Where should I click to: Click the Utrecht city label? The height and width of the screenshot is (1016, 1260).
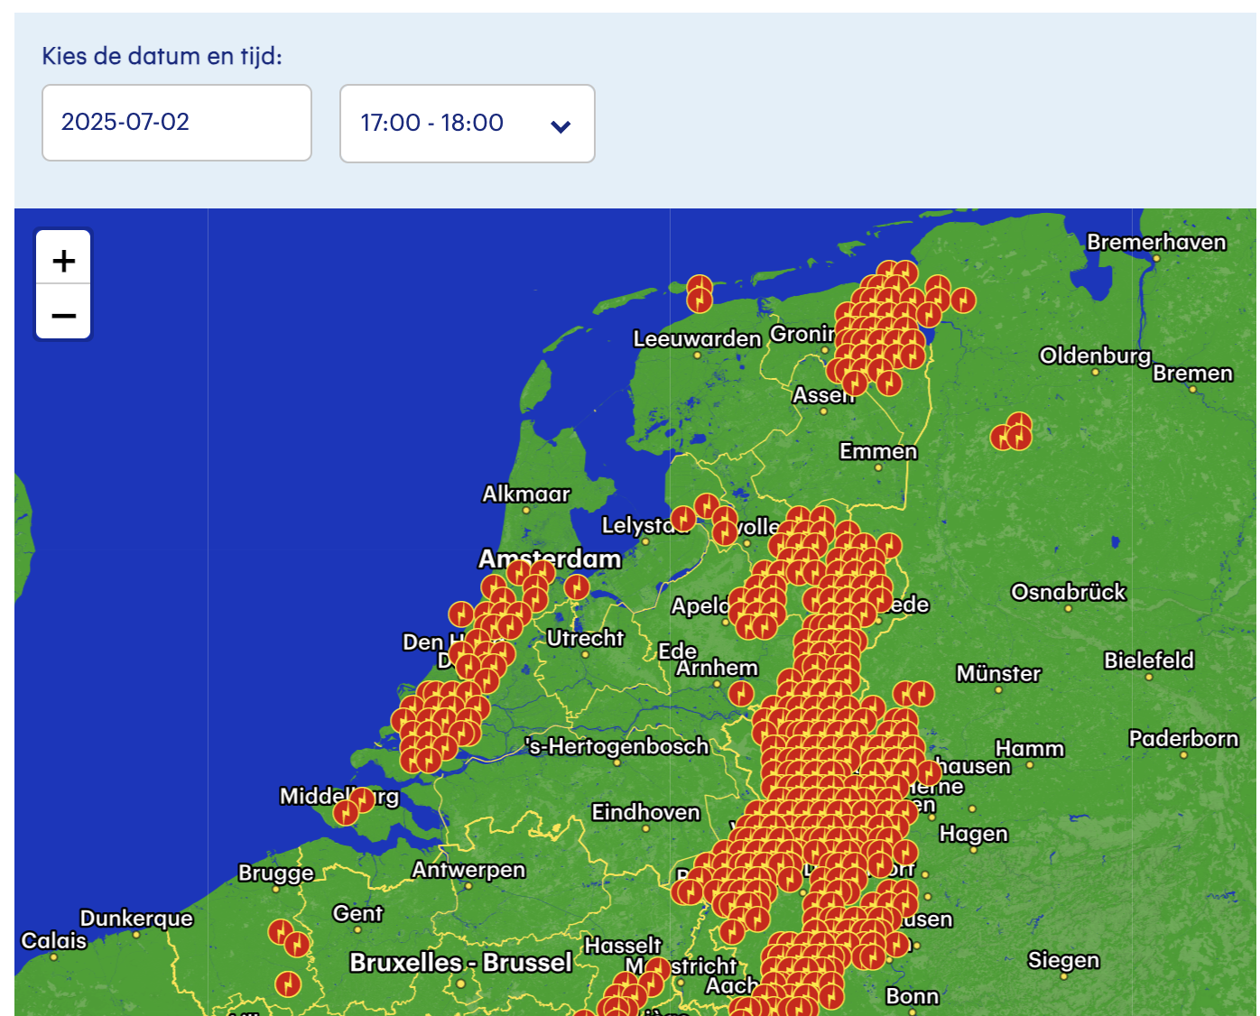[585, 638]
